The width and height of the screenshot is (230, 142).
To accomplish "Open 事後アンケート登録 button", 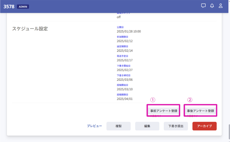I will click(200, 111).
